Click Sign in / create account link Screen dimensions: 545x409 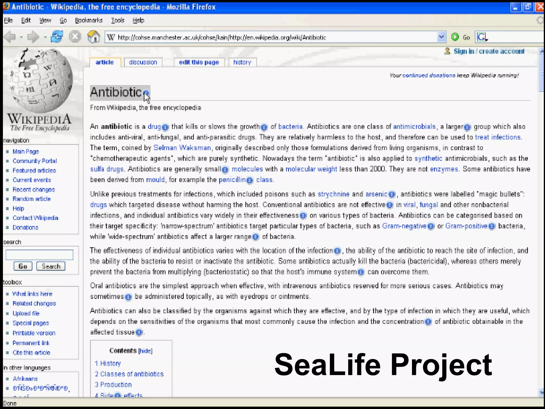(x=489, y=51)
